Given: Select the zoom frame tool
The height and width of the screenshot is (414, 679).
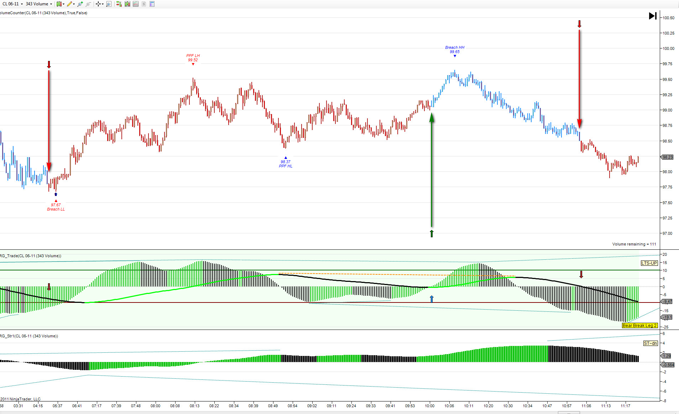Looking at the screenshot, I should 109,4.
